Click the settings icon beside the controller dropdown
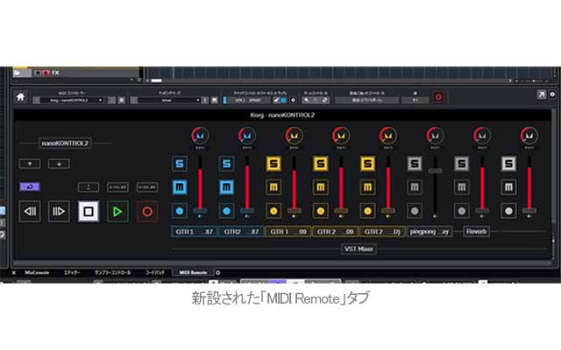The height and width of the screenshot is (350, 561). tap(122, 101)
